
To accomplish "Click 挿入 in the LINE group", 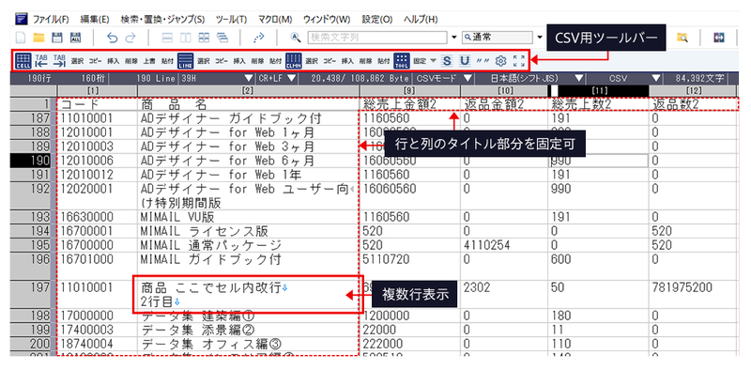I will pos(239,61).
